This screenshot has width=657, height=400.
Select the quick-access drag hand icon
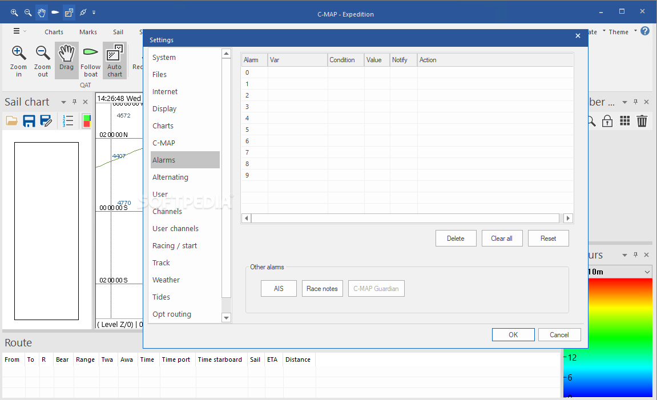42,13
